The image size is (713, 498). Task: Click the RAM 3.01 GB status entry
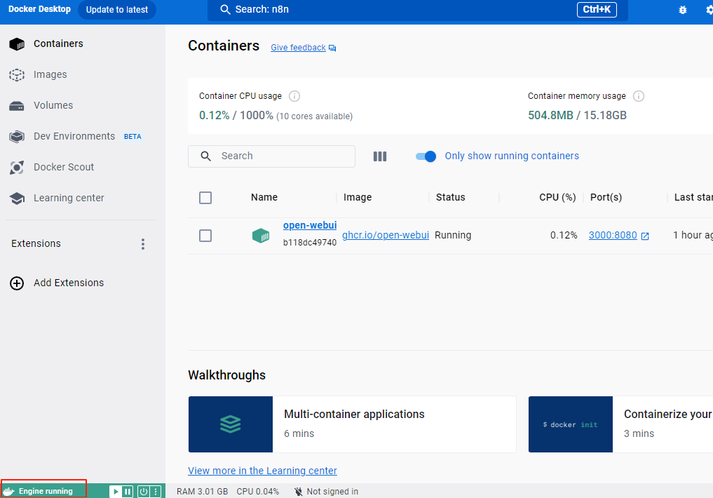(203, 492)
